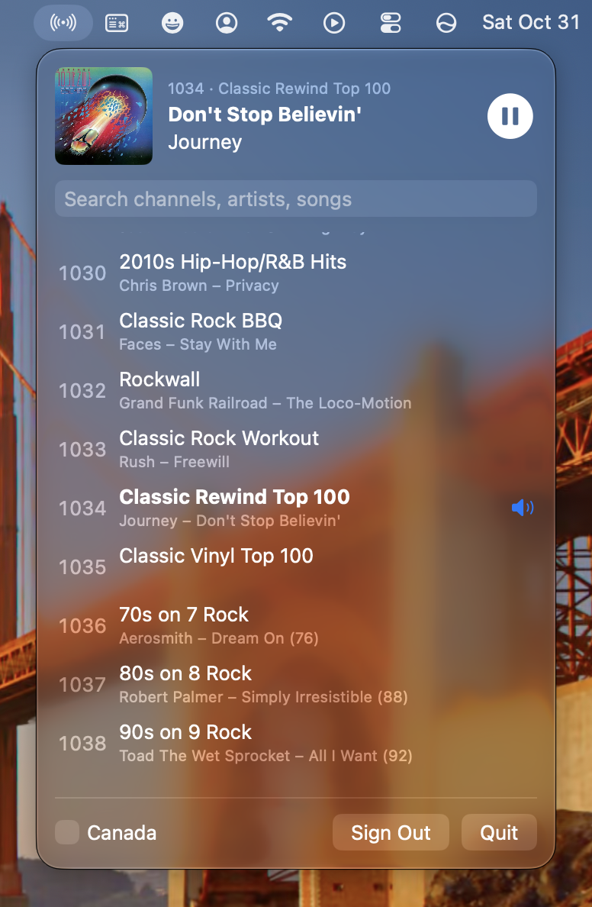Click the Don't Stop Believin' now playing title
Viewport: 592px width, 907px height.
265,115
